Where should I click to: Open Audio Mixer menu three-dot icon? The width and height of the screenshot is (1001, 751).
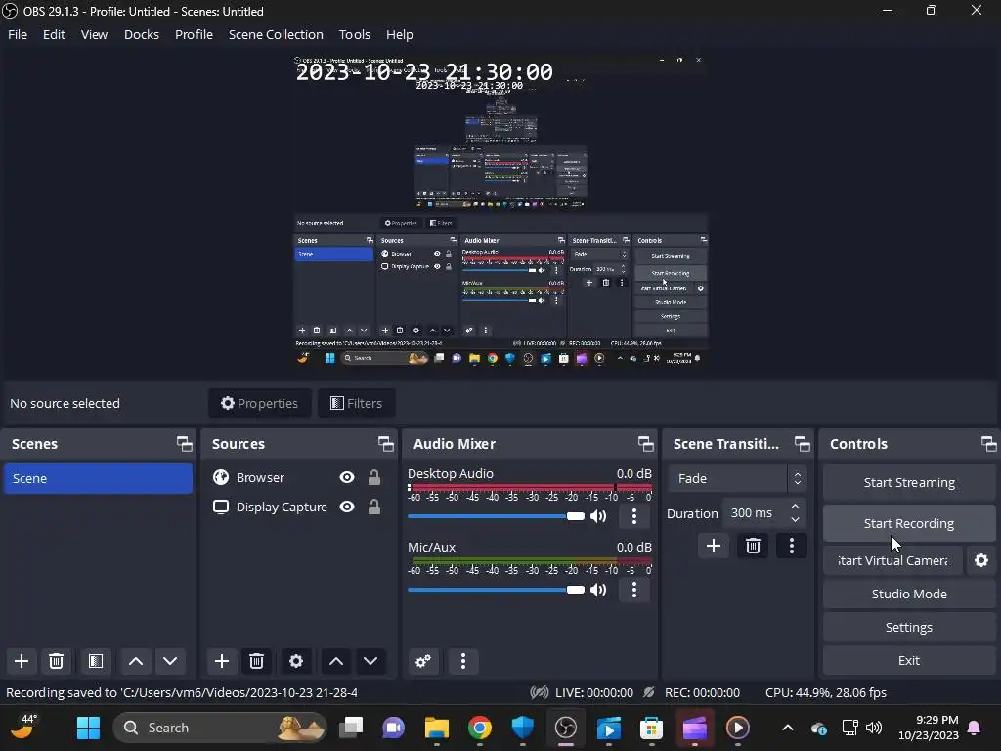(x=462, y=661)
